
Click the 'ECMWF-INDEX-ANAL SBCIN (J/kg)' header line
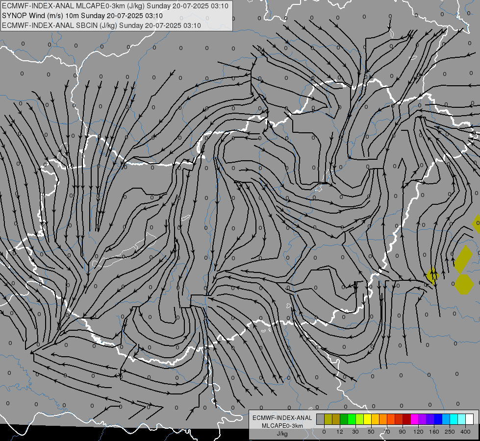101,25
